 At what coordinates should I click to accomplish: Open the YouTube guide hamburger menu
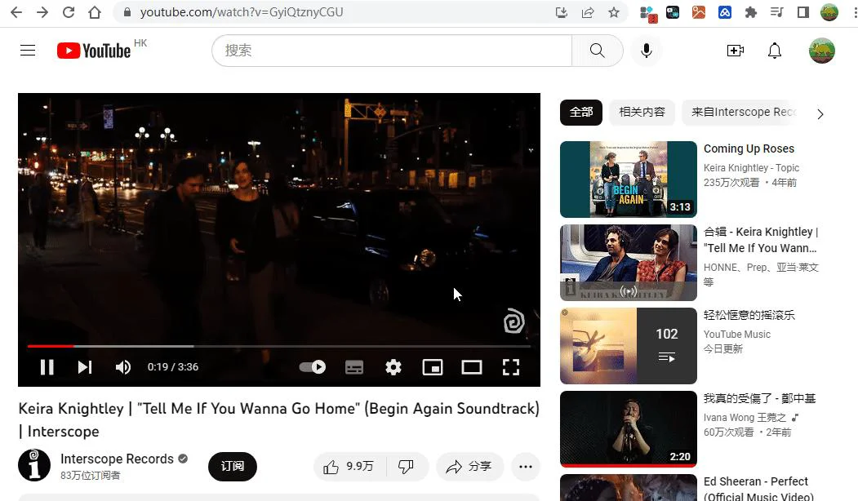pyautogui.click(x=28, y=51)
